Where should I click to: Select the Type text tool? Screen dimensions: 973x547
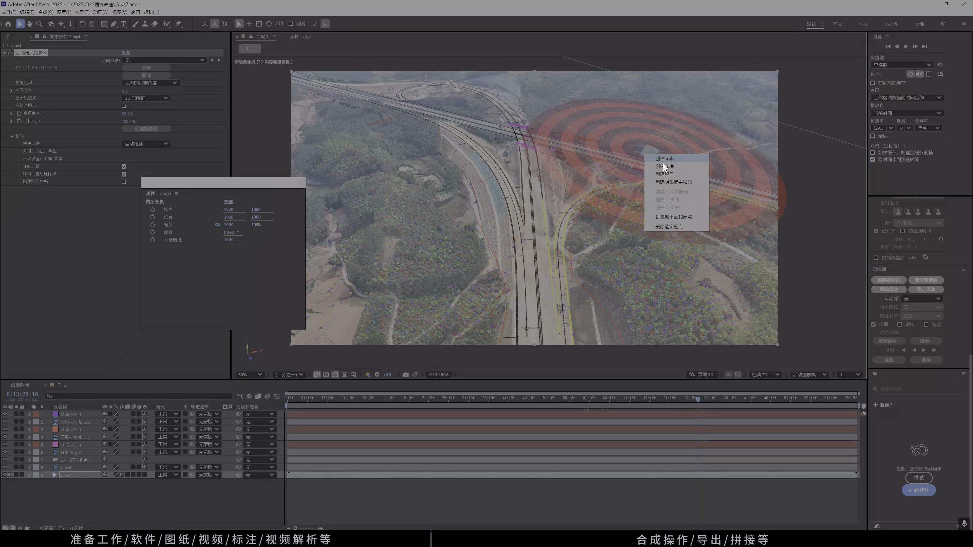point(123,24)
